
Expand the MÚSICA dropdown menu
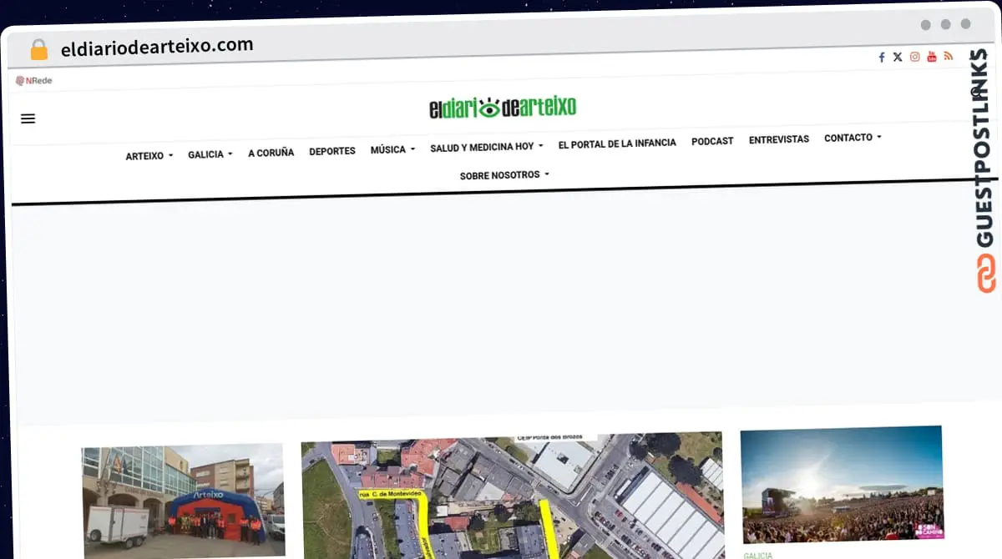pos(392,149)
